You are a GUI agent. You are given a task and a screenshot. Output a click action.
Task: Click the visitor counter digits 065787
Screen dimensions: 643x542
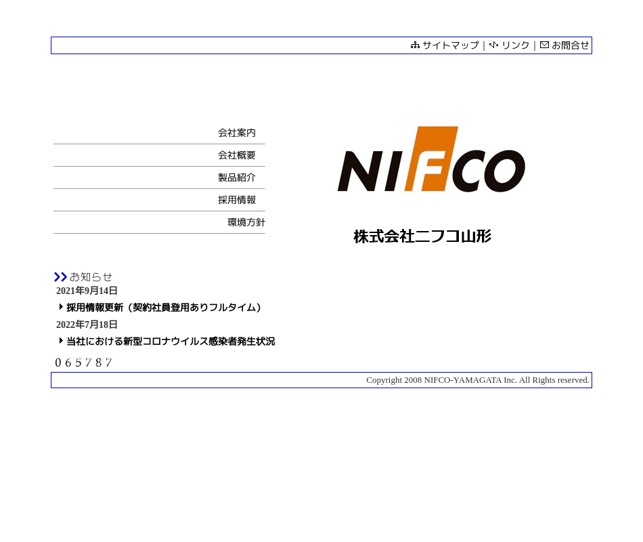coord(83,362)
